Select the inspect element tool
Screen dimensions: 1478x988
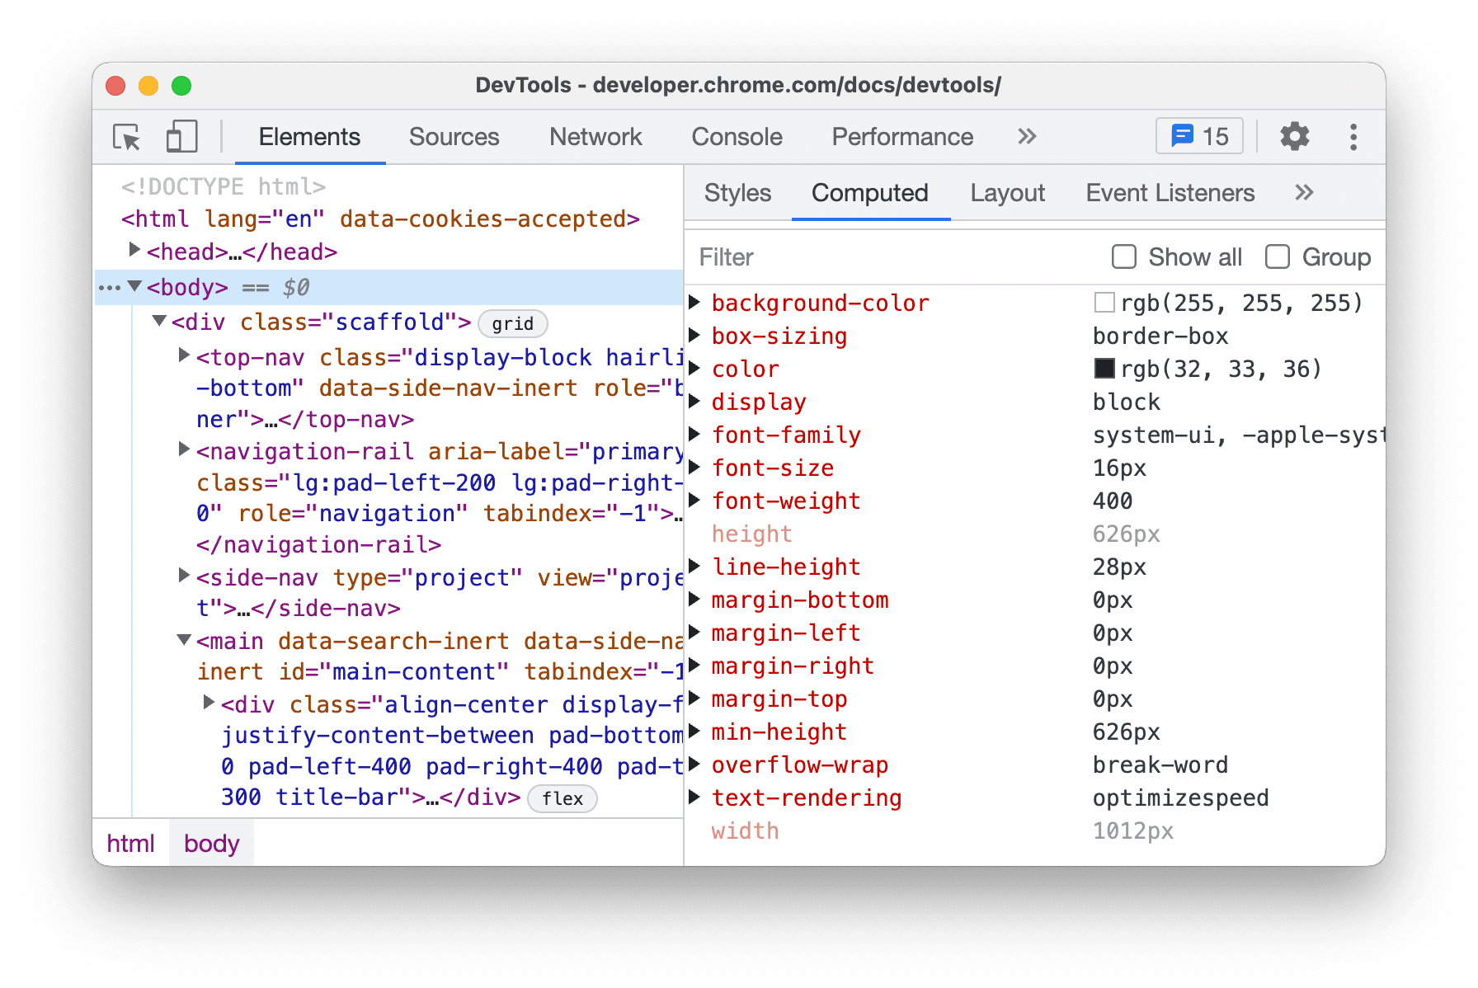coord(125,137)
